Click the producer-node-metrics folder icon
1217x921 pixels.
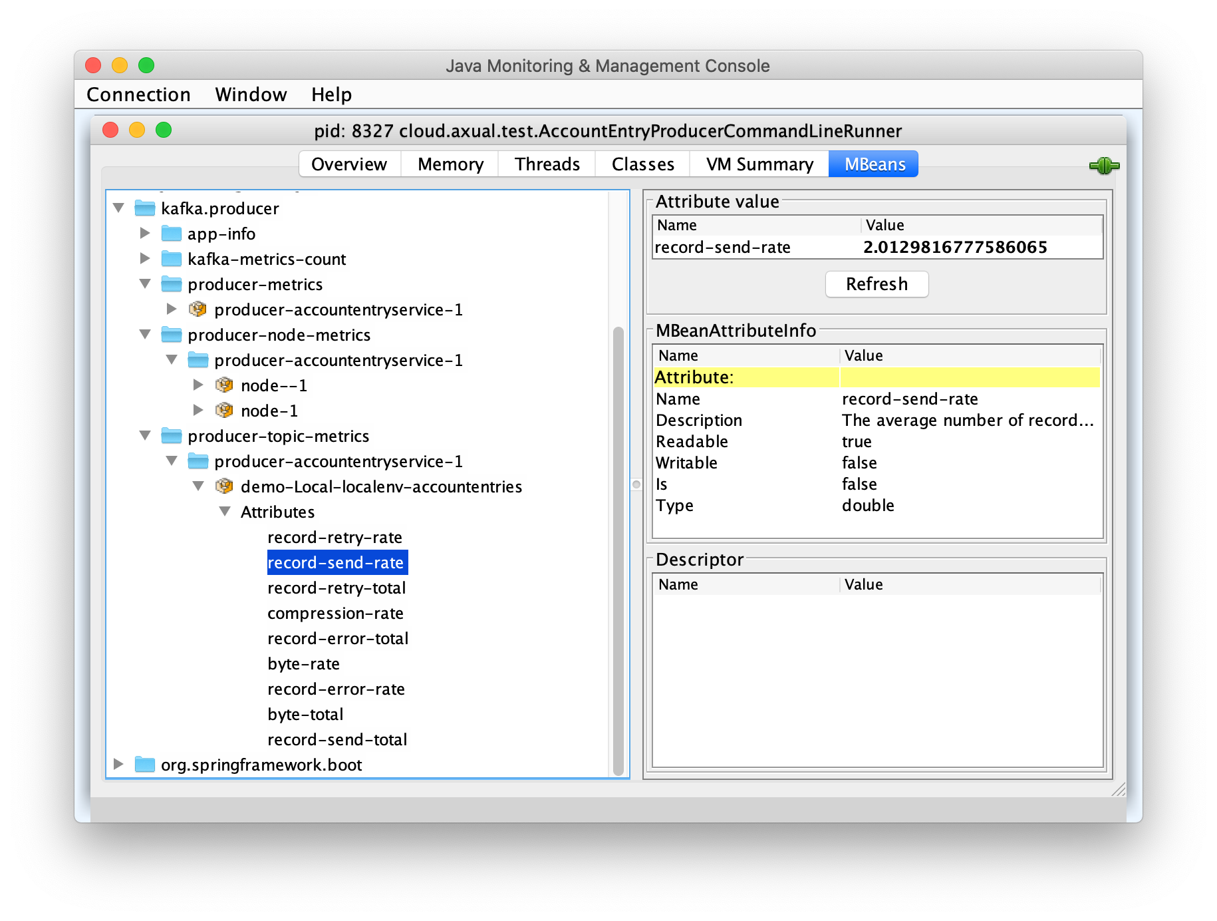point(172,335)
